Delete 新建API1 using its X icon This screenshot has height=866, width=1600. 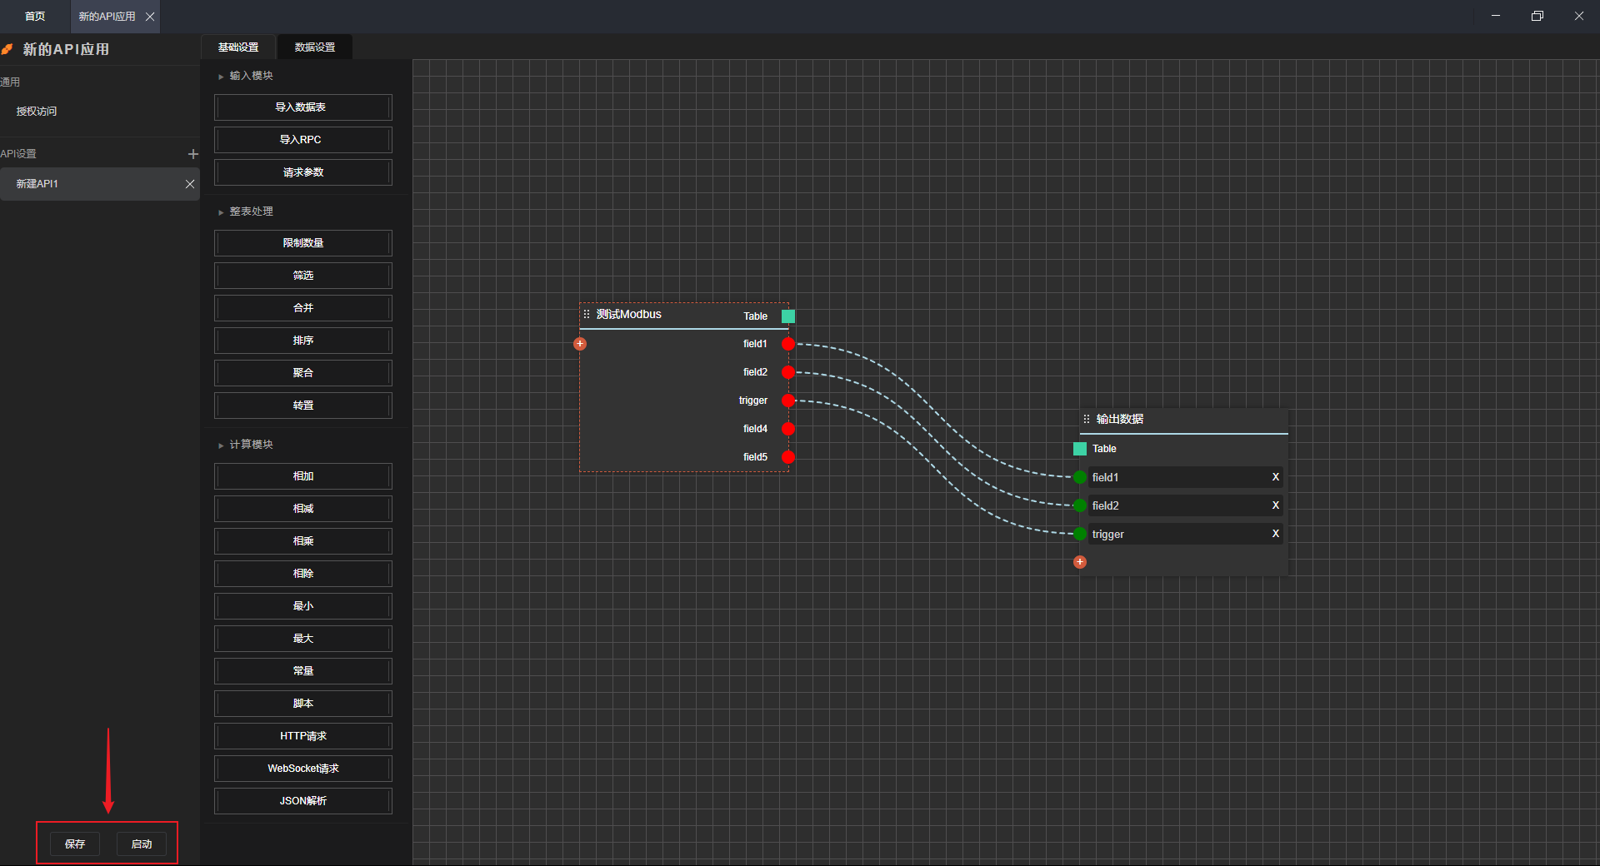[x=190, y=184]
